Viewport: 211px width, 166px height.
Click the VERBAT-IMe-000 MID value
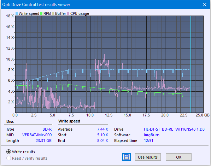click(37, 135)
